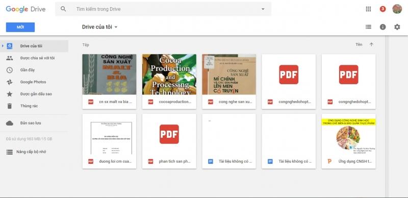Click the backups cloud icon
This screenshot has width=408, height=198.
[x=9, y=123]
